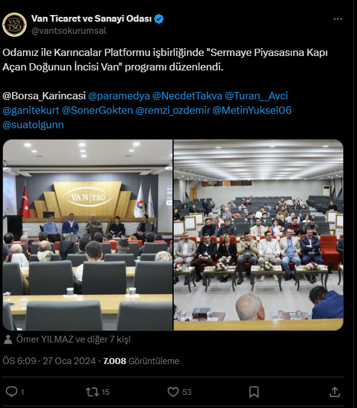Open the VANTSO profile avatar

14,25
